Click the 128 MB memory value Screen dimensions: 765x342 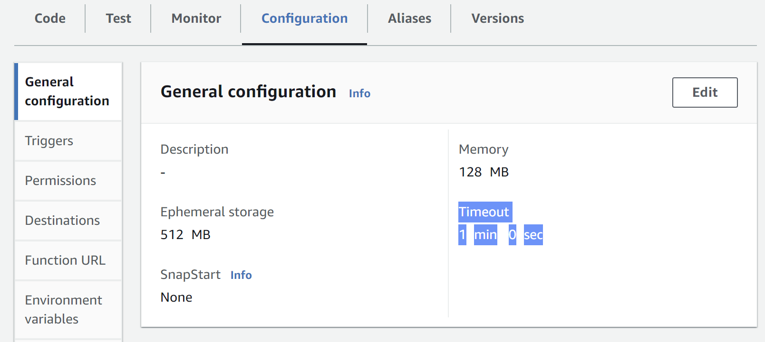pos(484,172)
